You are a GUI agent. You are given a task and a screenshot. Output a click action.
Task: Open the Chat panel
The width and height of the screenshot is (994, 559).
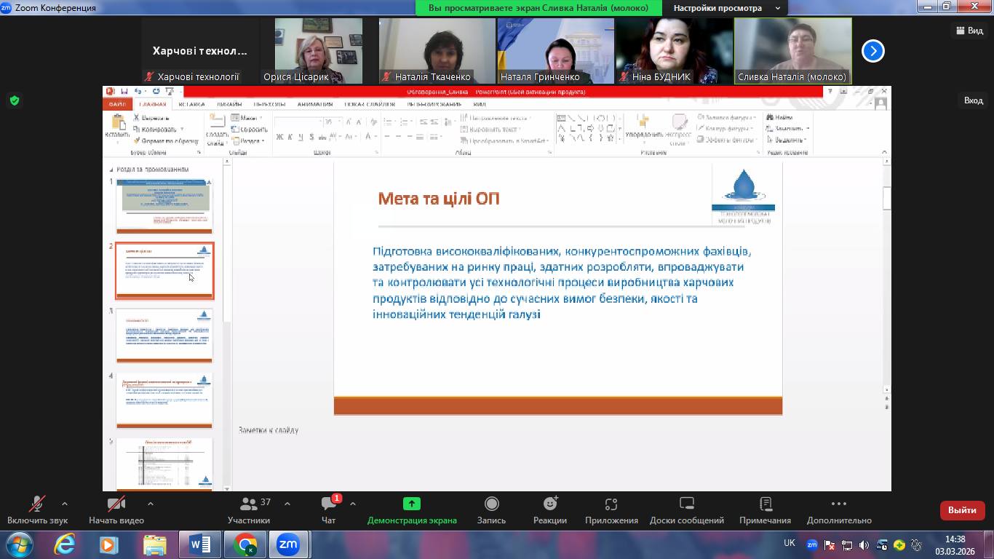point(329,504)
